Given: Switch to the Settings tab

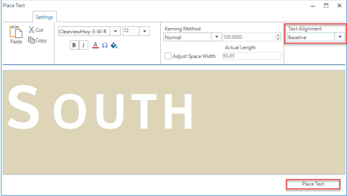Looking at the screenshot, I should point(44,17).
